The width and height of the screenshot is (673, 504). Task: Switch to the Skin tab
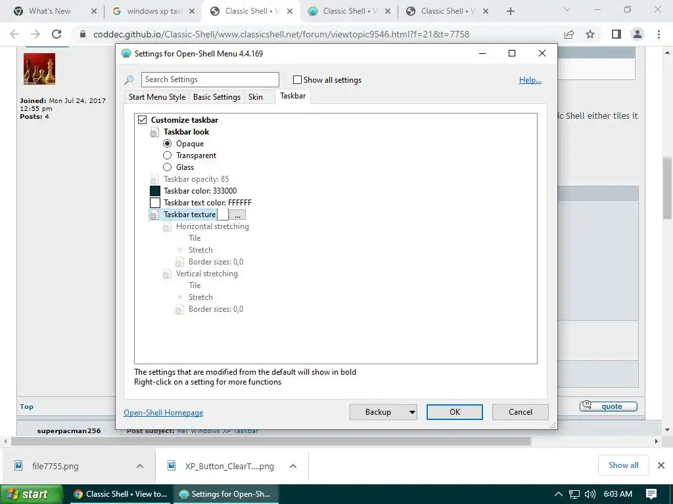point(256,97)
